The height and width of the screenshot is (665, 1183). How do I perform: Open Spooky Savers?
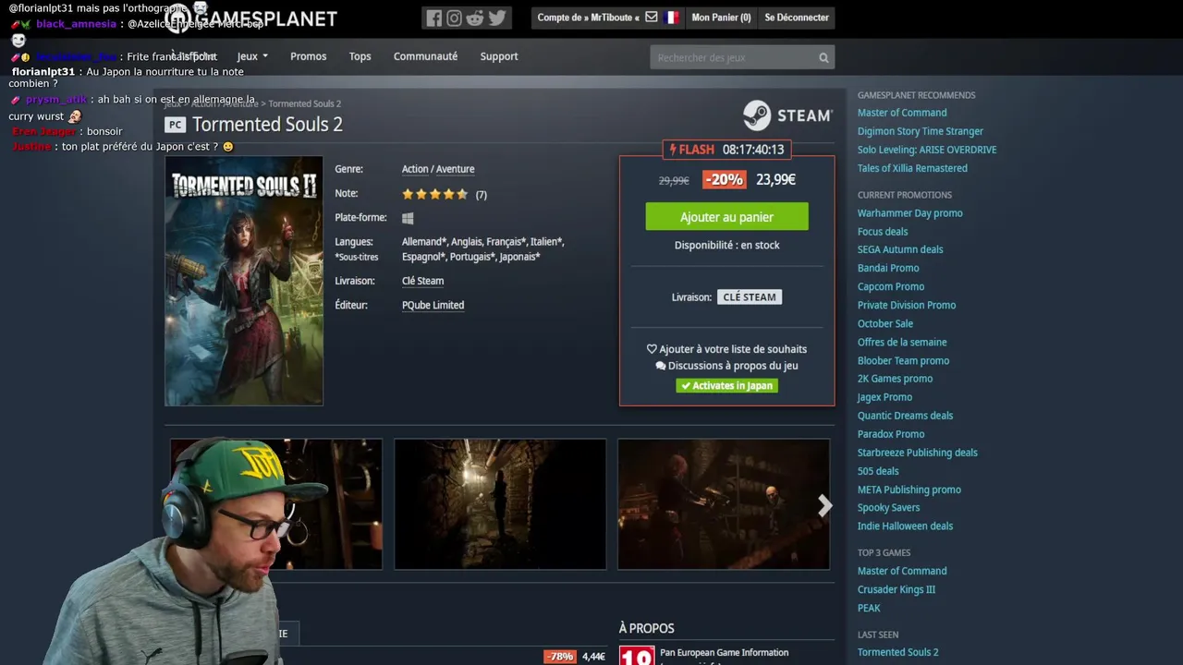(888, 507)
